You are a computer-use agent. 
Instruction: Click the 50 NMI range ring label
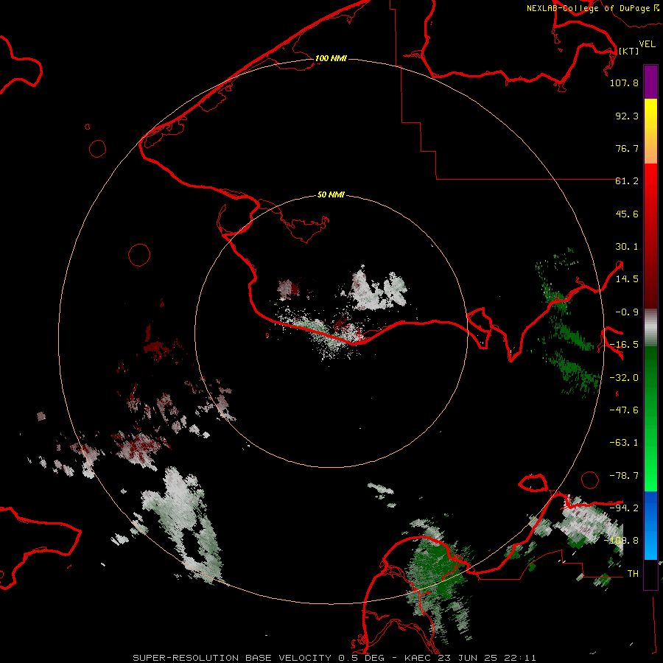click(x=331, y=194)
